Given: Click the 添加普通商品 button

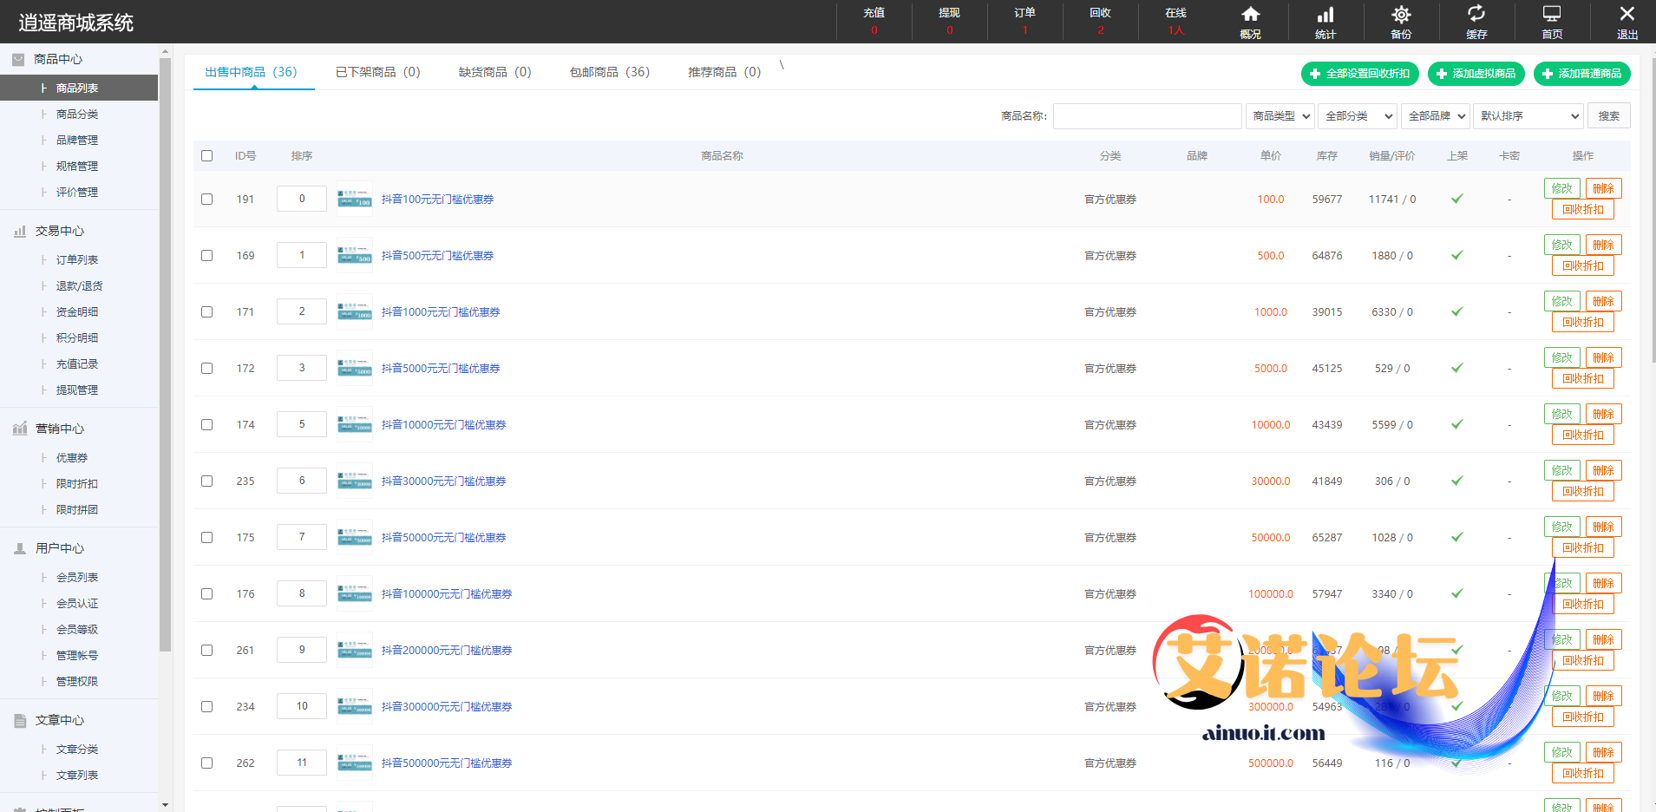Looking at the screenshot, I should tap(1582, 74).
